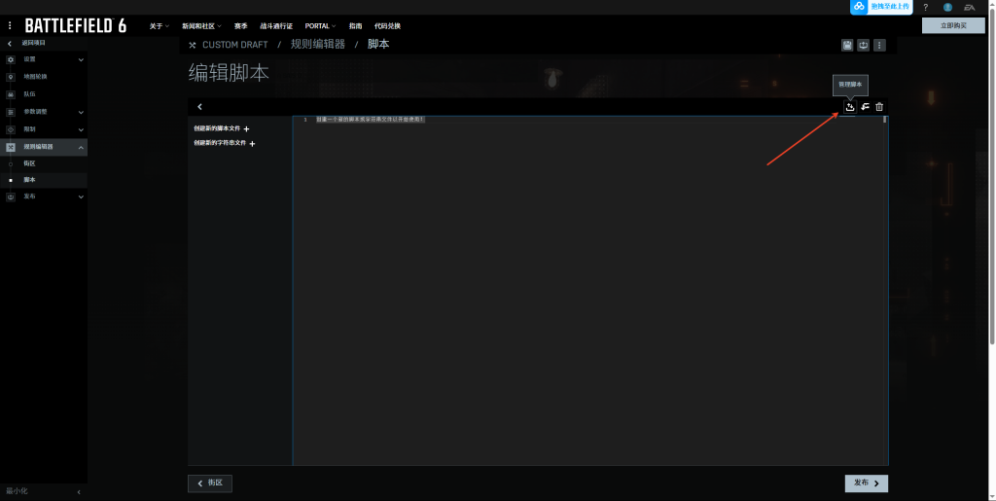Open the three-dot more options menu
996x501 pixels.
pyautogui.click(x=879, y=45)
